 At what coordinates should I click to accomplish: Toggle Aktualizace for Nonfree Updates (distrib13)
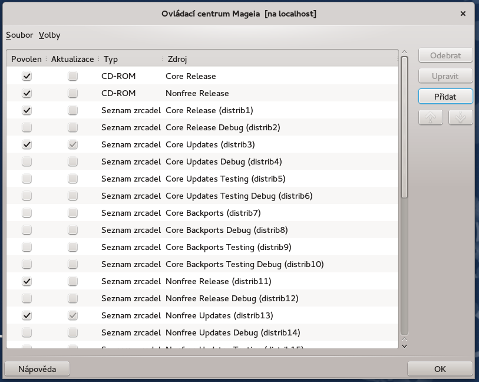(x=72, y=316)
